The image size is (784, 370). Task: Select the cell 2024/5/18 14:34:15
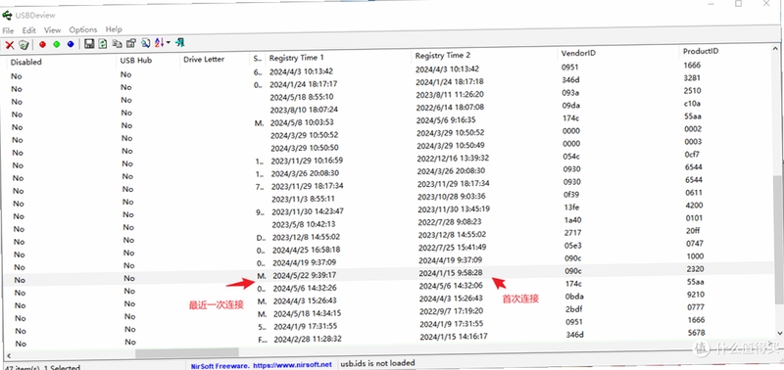(x=307, y=313)
